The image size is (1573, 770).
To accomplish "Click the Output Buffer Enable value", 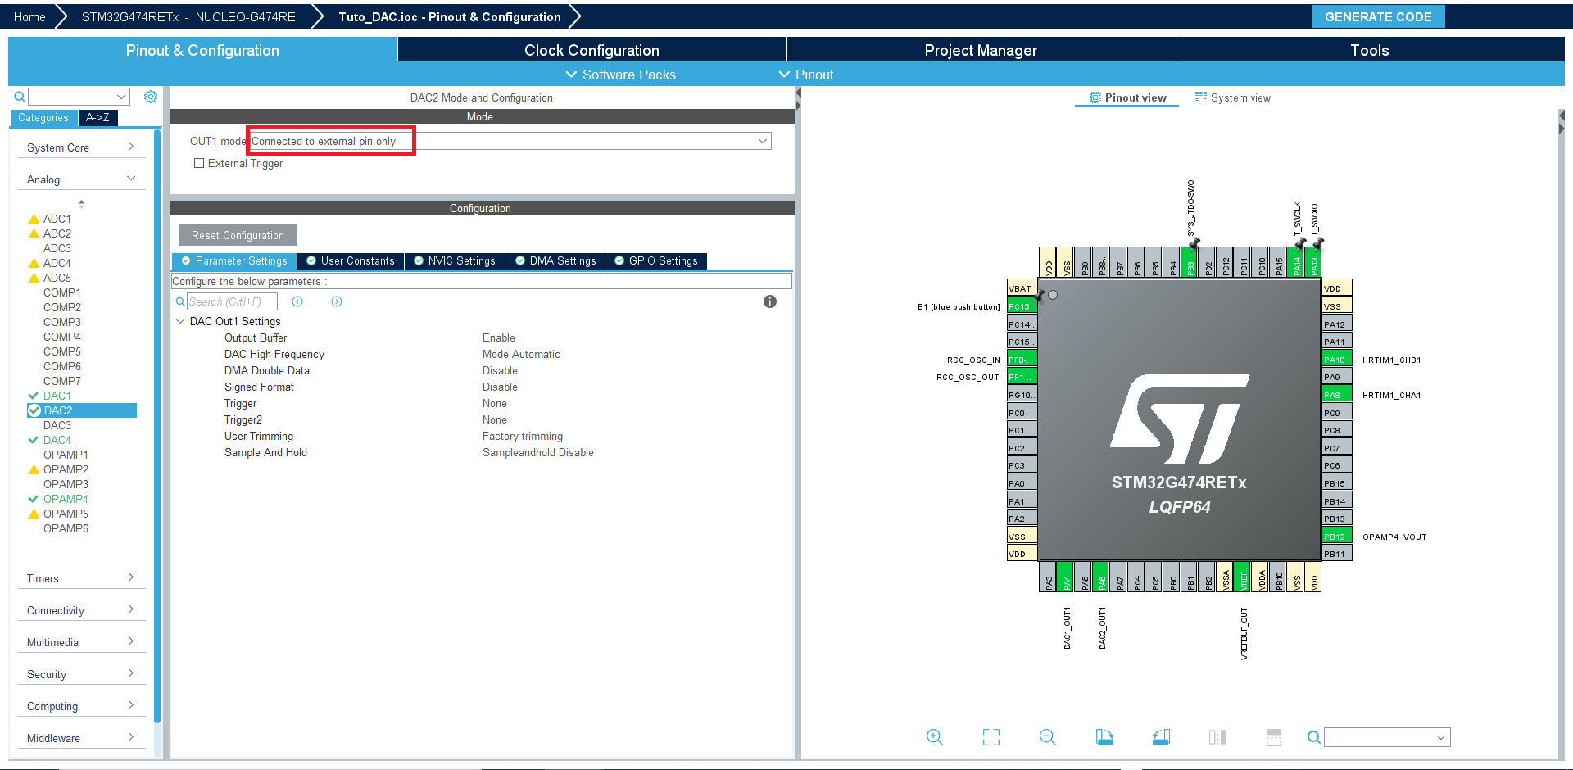I will [499, 337].
